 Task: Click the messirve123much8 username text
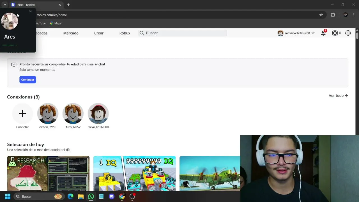[x=297, y=33]
